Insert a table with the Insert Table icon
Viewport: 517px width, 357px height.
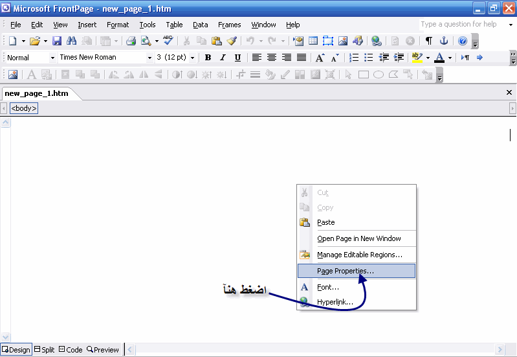pyautogui.click(x=313, y=41)
